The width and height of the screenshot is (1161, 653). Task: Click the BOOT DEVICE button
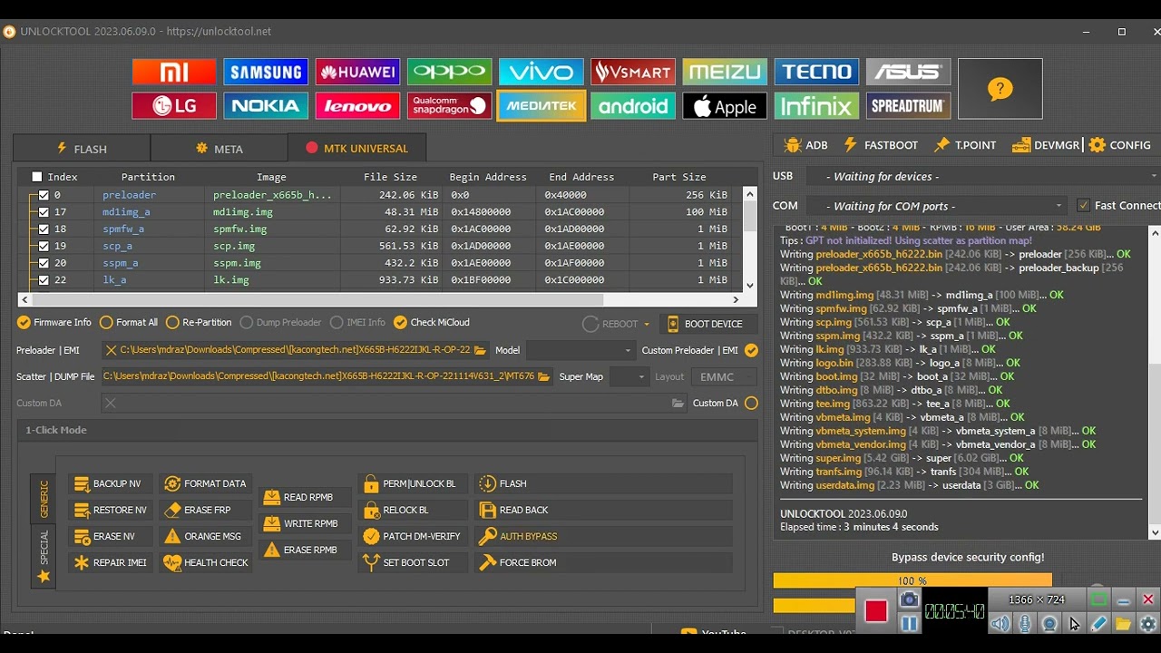tap(708, 324)
